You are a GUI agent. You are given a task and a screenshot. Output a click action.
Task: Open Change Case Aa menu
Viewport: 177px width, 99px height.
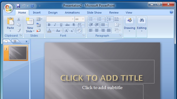click(x=59, y=30)
